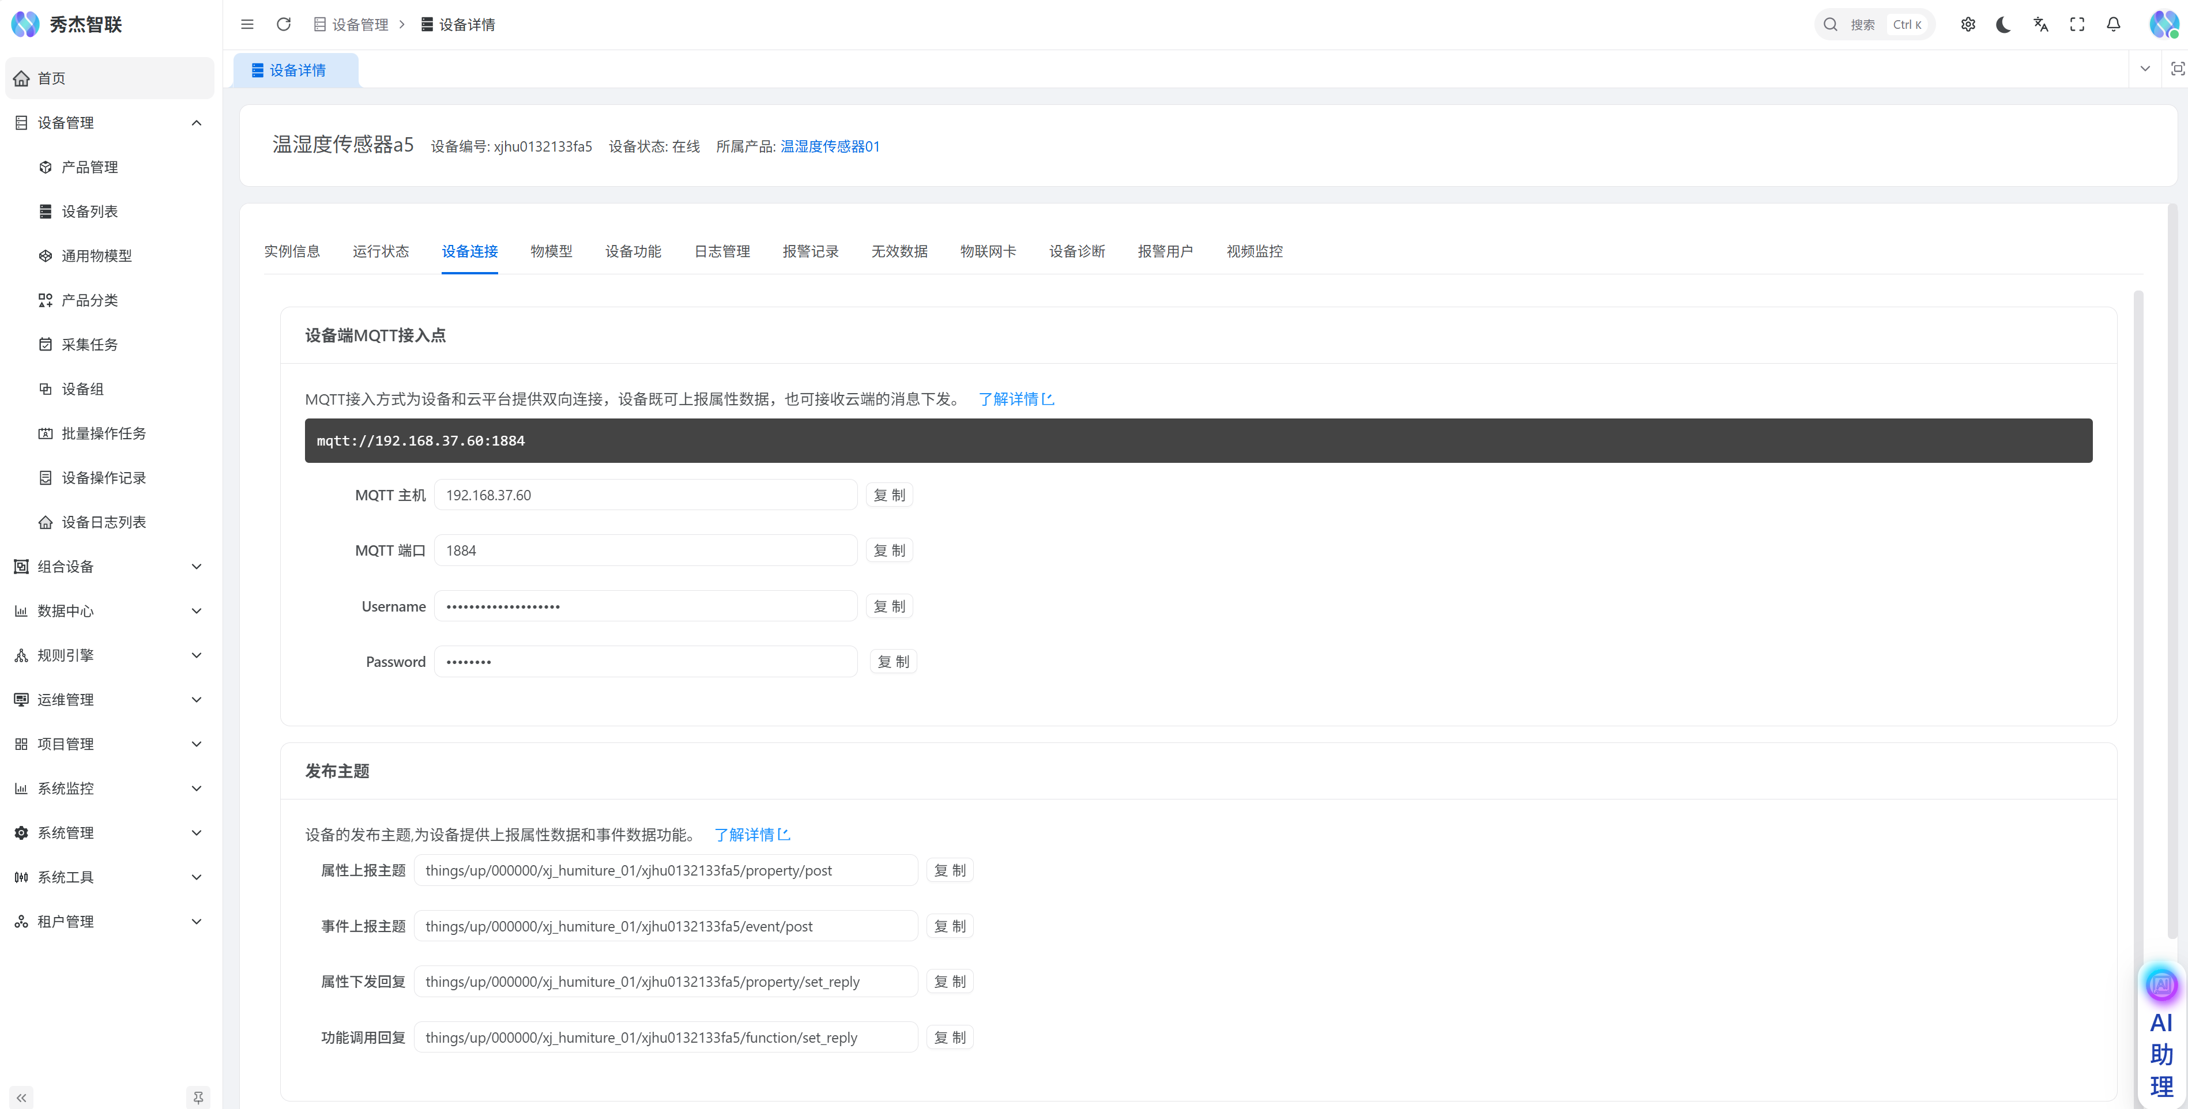The image size is (2188, 1109).
Task: Open the settings gear icon
Action: [1968, 25]
